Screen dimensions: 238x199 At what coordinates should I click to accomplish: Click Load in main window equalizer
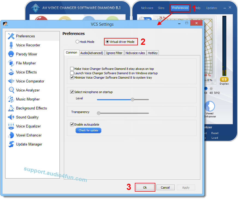tap(215, 138)
